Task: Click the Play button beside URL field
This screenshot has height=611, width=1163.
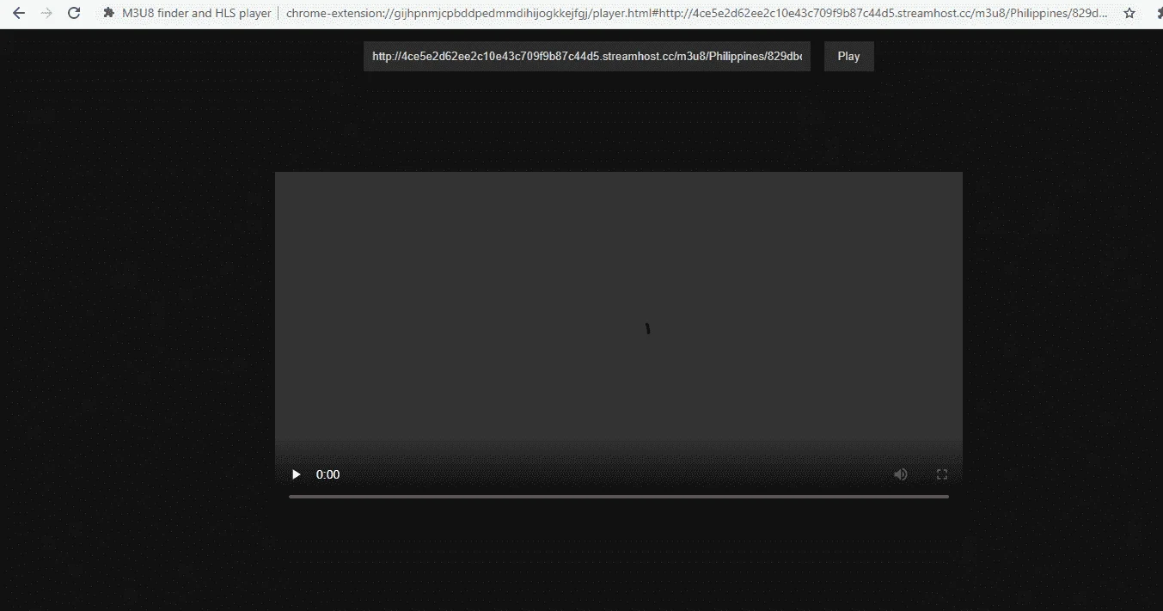Action: point(848,57)
